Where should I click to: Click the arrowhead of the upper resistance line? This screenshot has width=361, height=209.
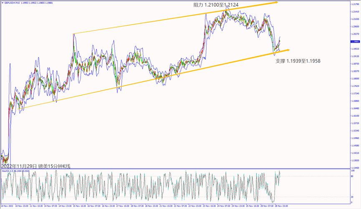pyautogui.click(x=276, y=3)
